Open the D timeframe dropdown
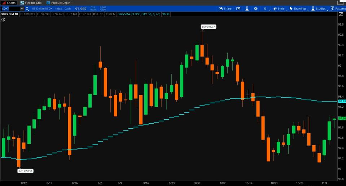The width and height of the screenshot is (346, 186). pos(266,9)
